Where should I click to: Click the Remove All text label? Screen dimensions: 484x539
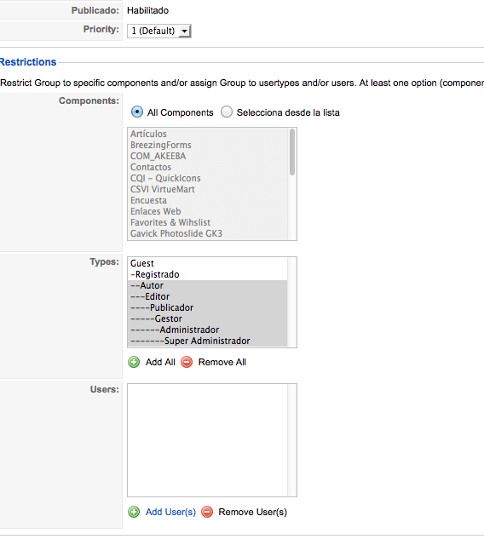[x=222, y=362]
